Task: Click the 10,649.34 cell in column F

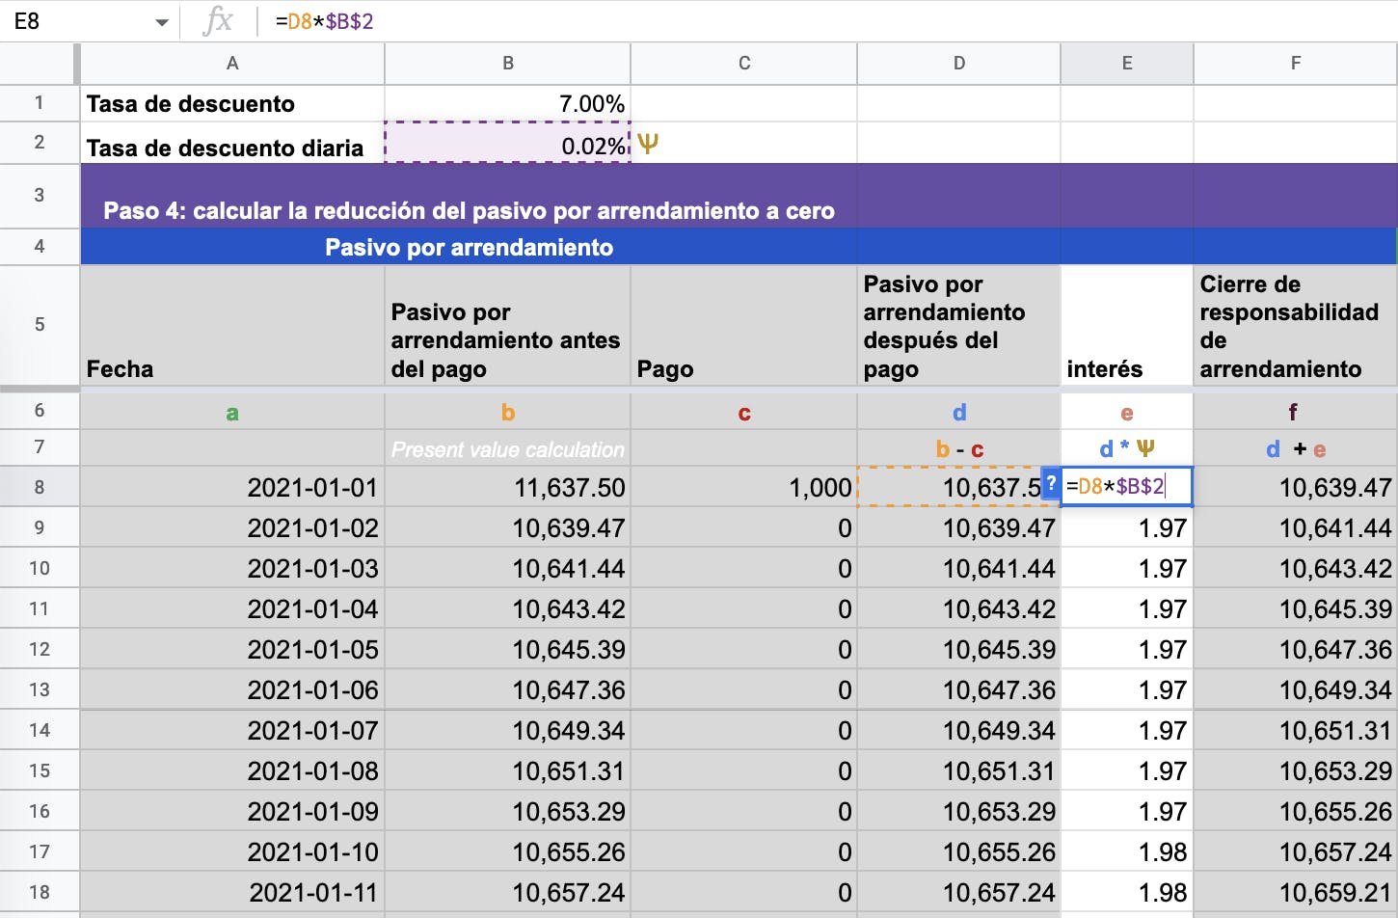Action: [x=1296, y=689]
